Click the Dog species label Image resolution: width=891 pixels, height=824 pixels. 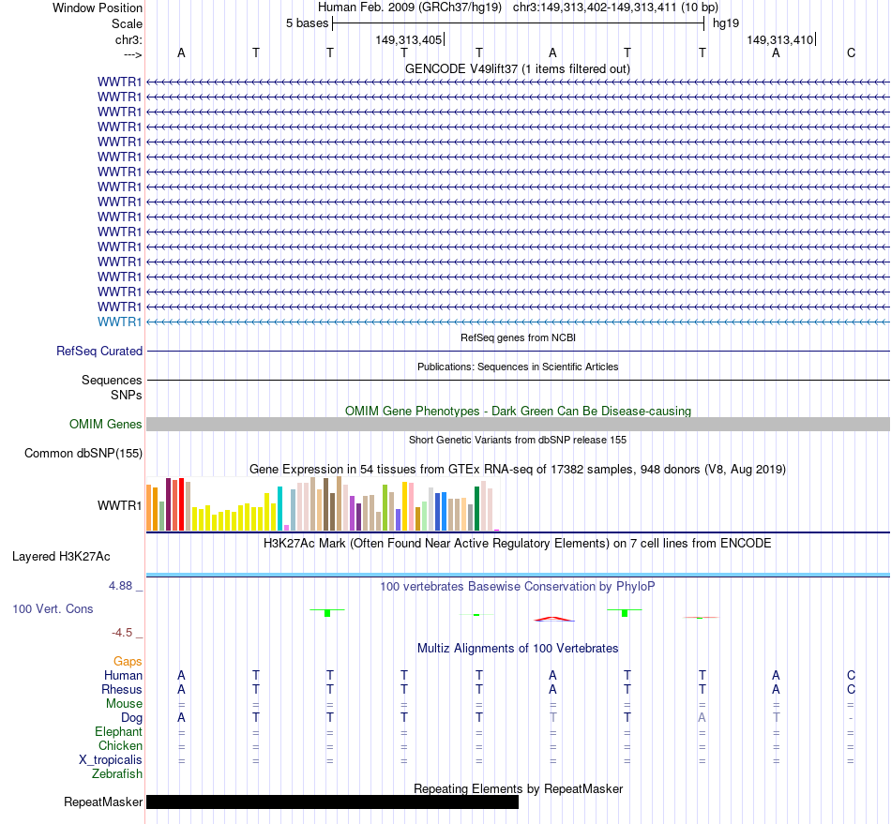point(132,718)
